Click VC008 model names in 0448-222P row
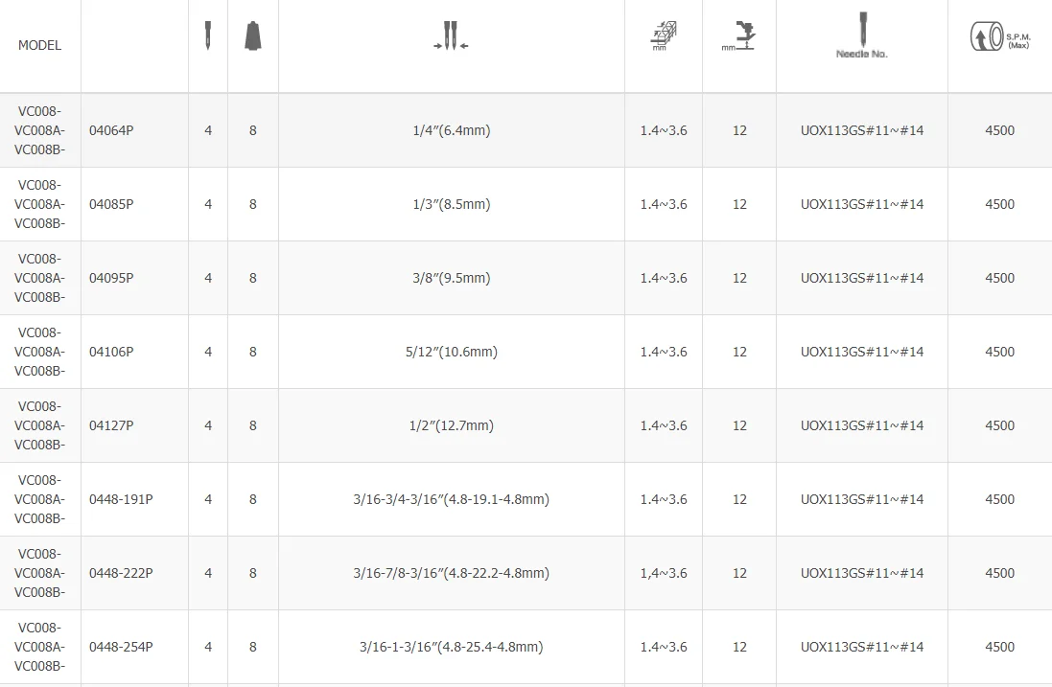 point(39,573)
